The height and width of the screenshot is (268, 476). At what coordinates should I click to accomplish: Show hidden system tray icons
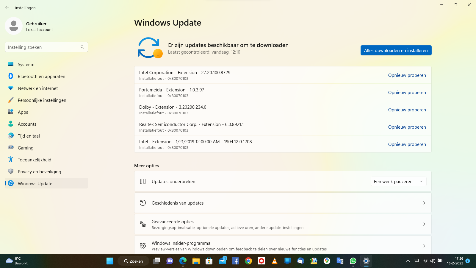pyautogui.click(x=408, y=261)
